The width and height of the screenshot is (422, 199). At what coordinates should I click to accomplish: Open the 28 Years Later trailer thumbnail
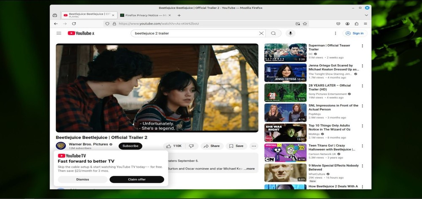pos(285,93)
